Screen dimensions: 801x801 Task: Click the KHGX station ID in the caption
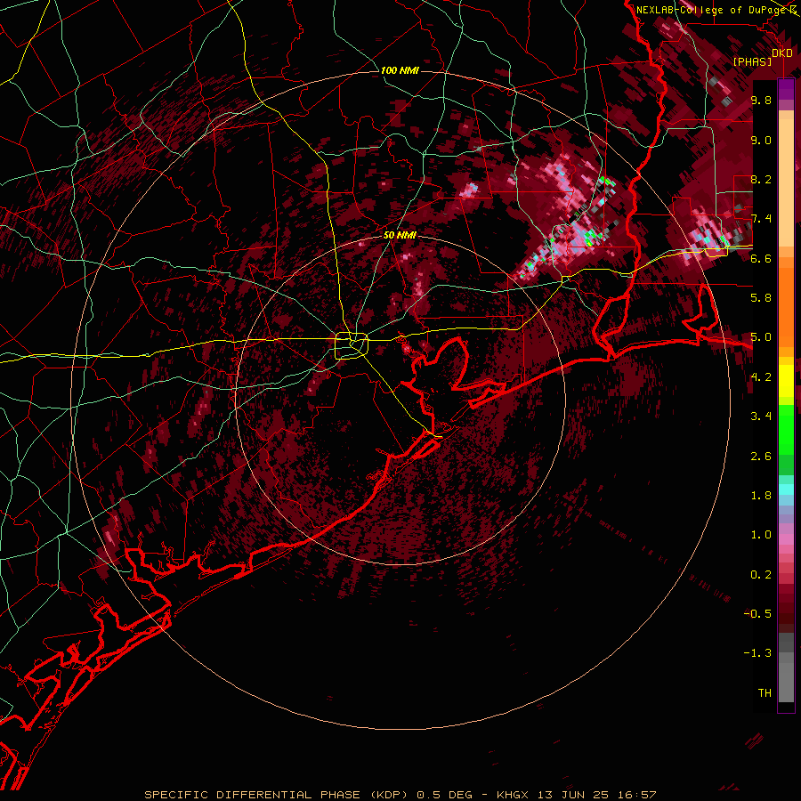coord(514,795)
